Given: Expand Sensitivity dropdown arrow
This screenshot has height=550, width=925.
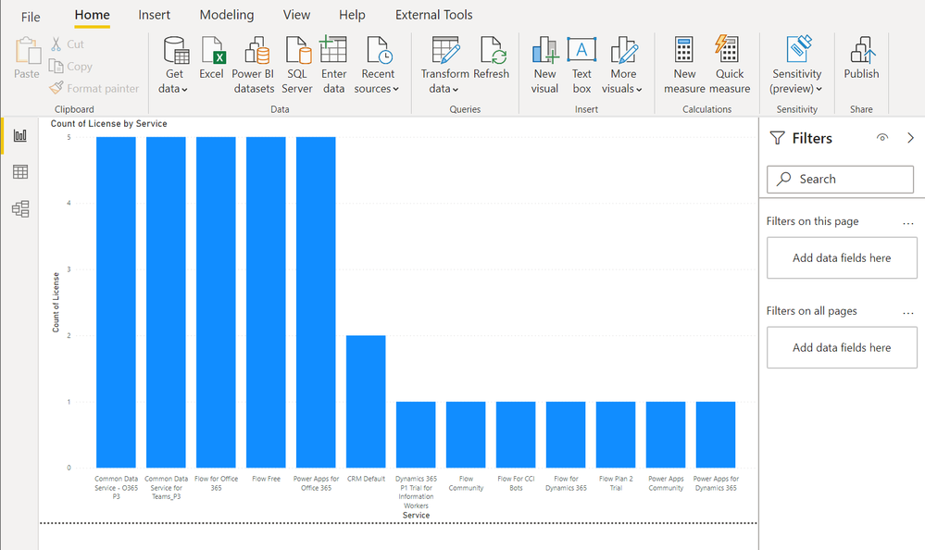Looking at the screenshot, I should point(819,90).
